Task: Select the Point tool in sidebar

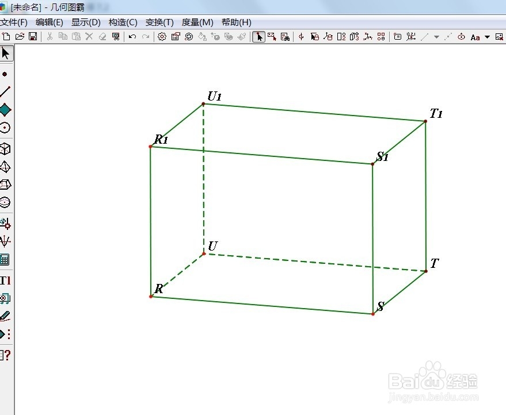Action: [x=5, y=74]
